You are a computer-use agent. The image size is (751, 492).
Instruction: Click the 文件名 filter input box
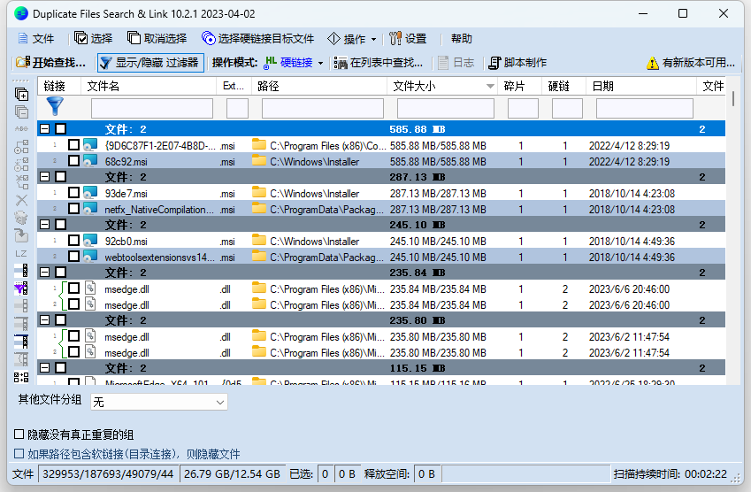152,108
